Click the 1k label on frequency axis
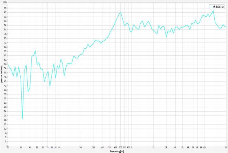 pos(131,148)
